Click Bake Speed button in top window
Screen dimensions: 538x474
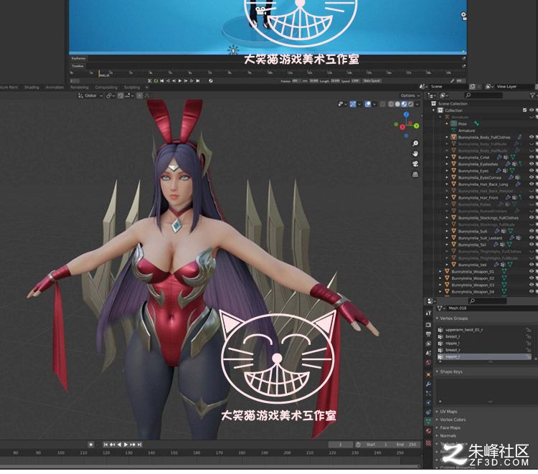pyautogui.click(x=372, y=81)
